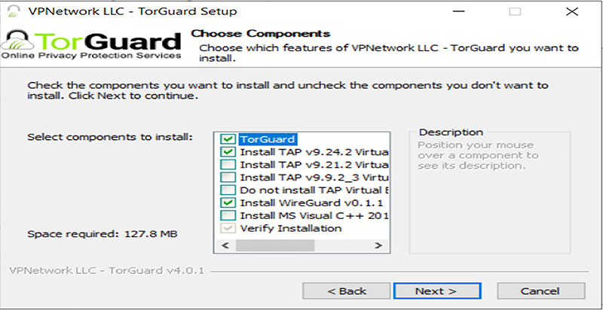Image resolution: width=603 pixels, height=310 pixels.
Task: Select the Install WireGuard v0.1.1 label
Action: coord(311,203)
